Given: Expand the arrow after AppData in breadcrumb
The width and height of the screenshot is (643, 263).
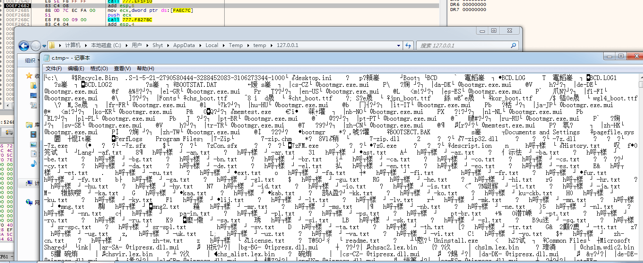Looking at the screenshot, I should pos(200,45).
